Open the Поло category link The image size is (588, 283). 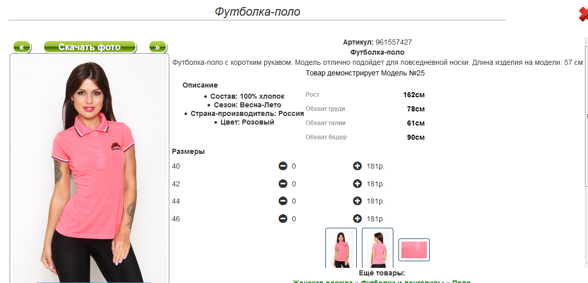coord(461,281)
